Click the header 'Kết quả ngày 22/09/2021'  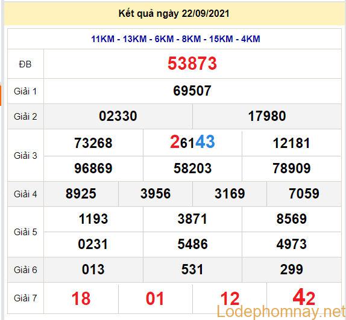(x=174, y=14)
